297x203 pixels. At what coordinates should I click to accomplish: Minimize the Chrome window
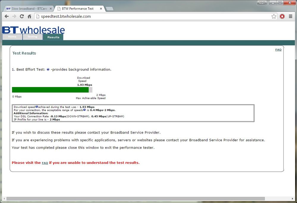point(273,3)
